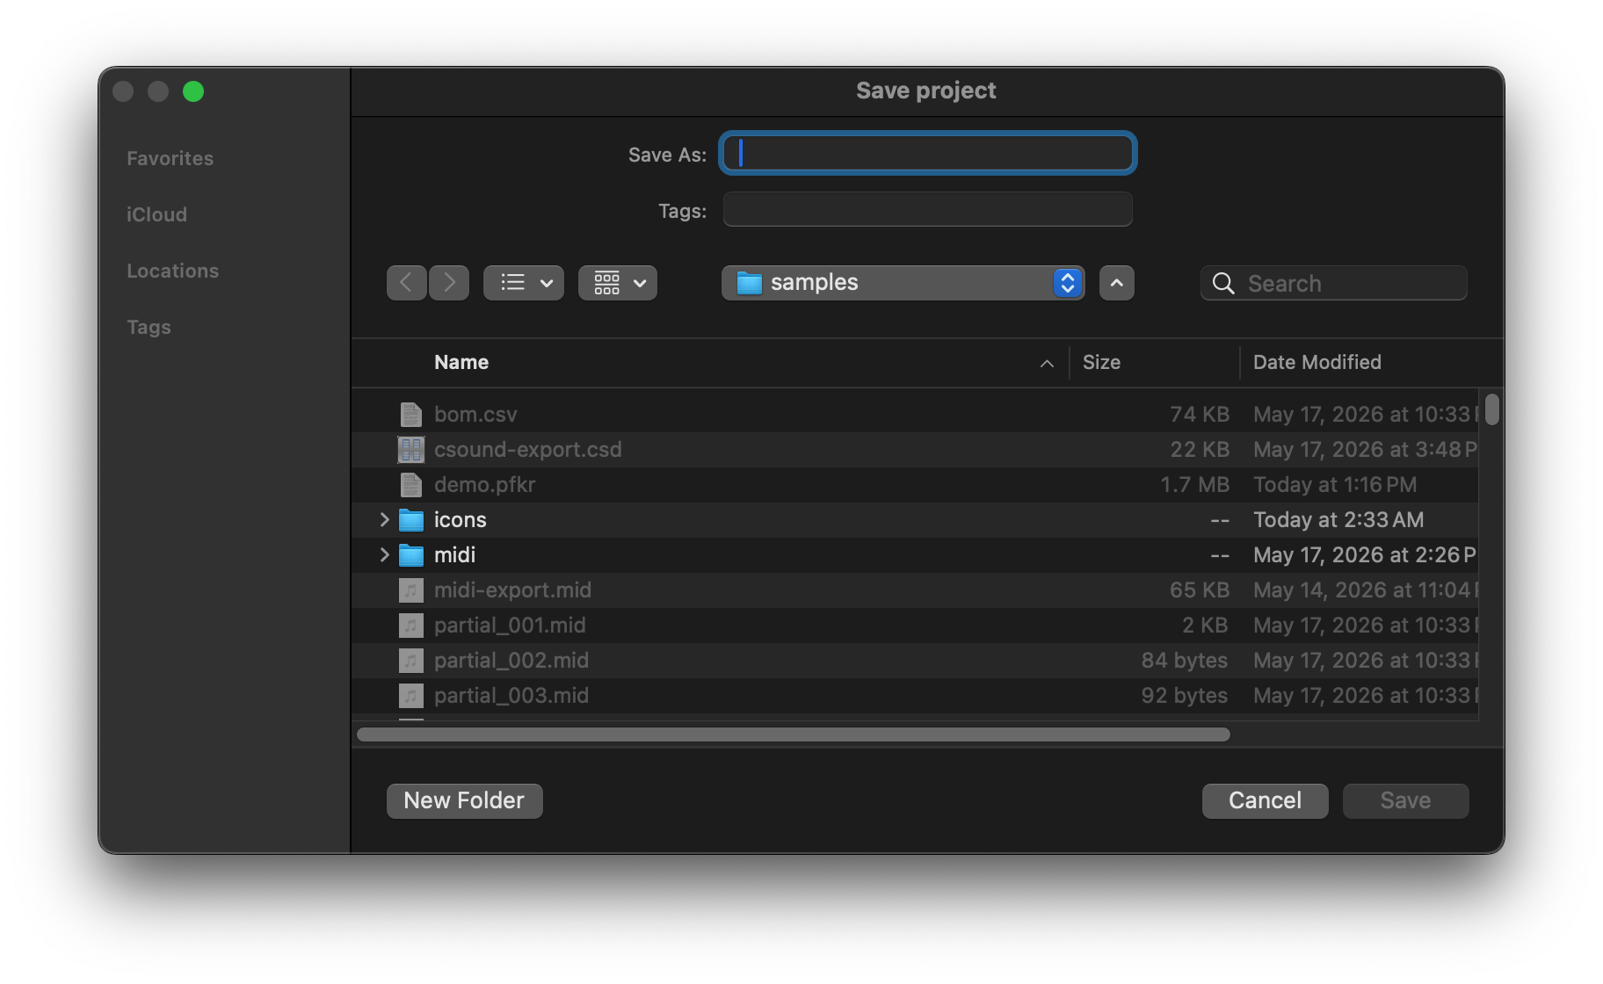The height and width of the screenshot is (984, 1603).
Task: Select the folder name midi
Action: click(x=454, y=554)
